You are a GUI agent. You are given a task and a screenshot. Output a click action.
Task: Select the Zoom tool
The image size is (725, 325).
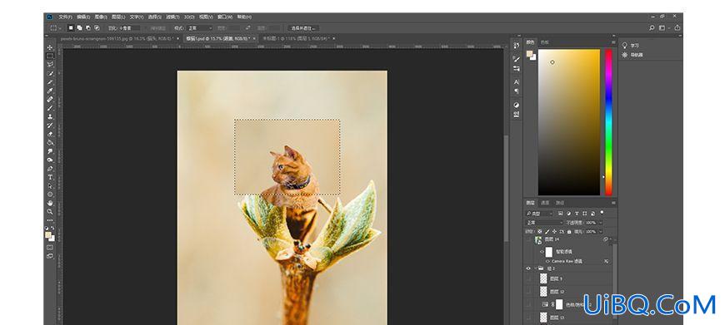point(50,212)
